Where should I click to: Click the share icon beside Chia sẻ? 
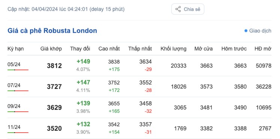(x=178, y=9)
